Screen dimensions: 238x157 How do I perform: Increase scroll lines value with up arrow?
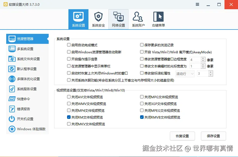[x=210, y=72]
